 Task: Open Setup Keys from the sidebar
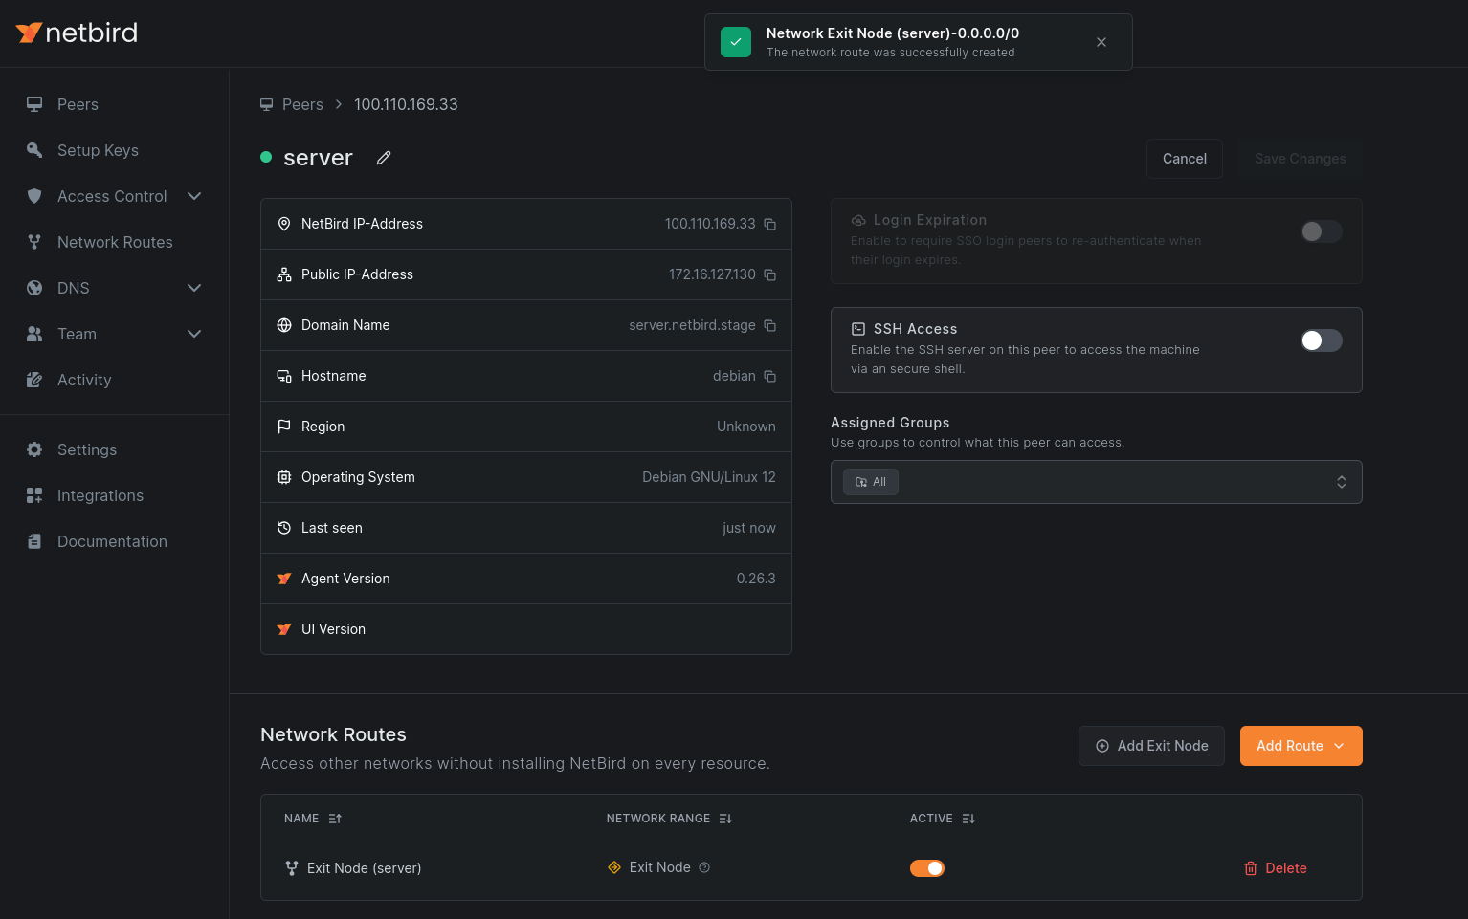97,150
